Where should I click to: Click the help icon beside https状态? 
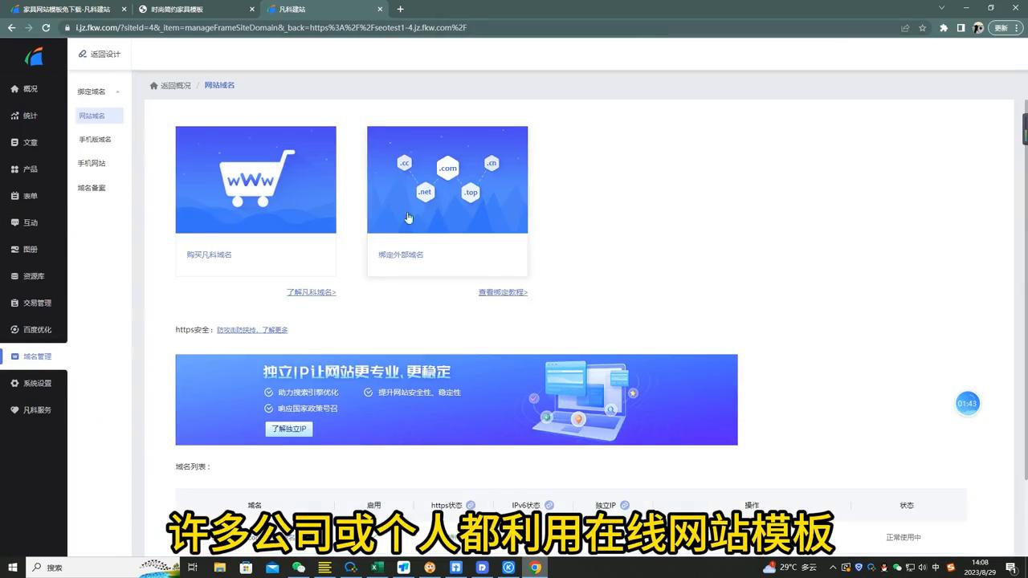(471, 505)
